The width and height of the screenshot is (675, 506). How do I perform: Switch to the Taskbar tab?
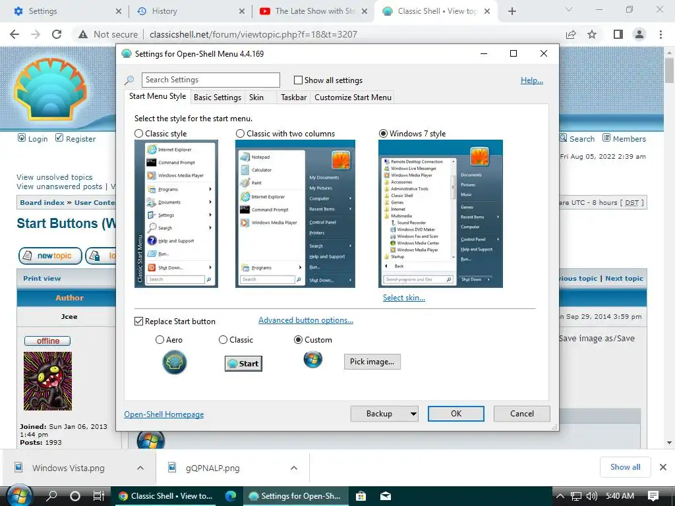(293, 98)
